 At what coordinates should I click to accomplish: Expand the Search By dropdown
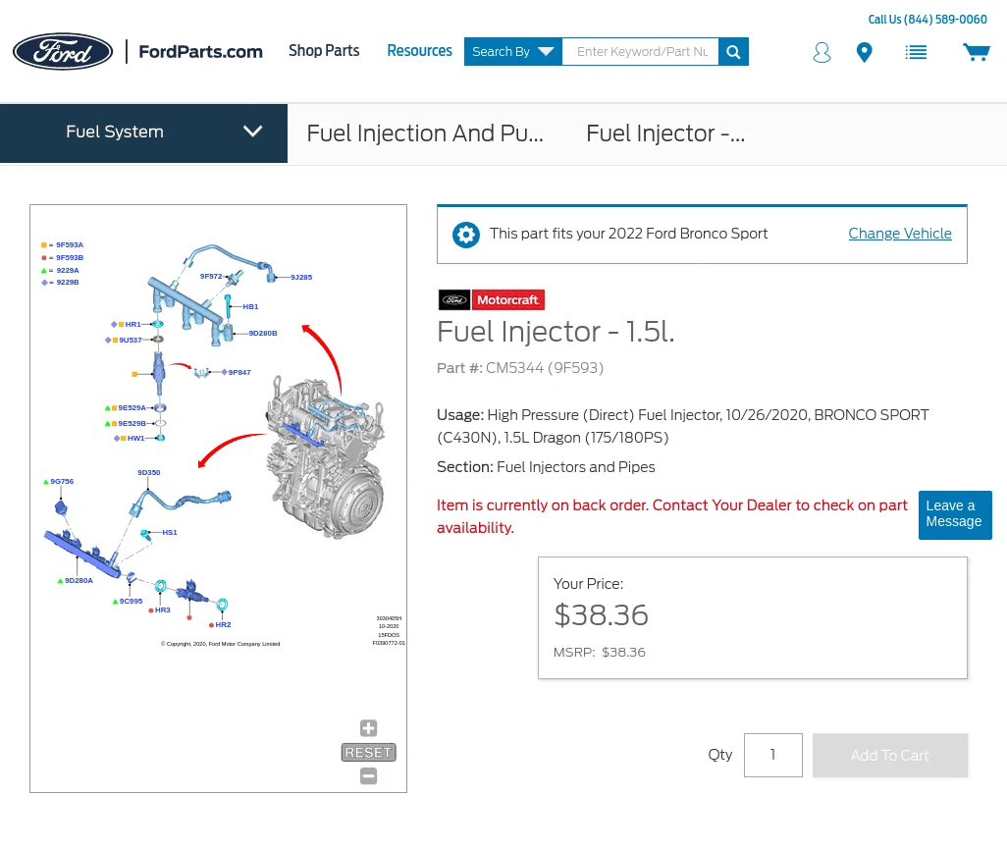tap(512, 52)
